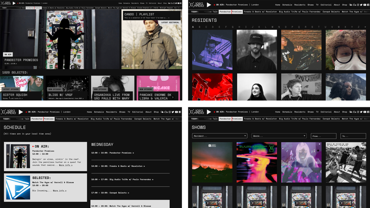Open the YouTube icon on the Residents page header
370x208 pixels.
(x=365, y=5)
